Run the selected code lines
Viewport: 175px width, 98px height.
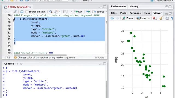point(78,12)
